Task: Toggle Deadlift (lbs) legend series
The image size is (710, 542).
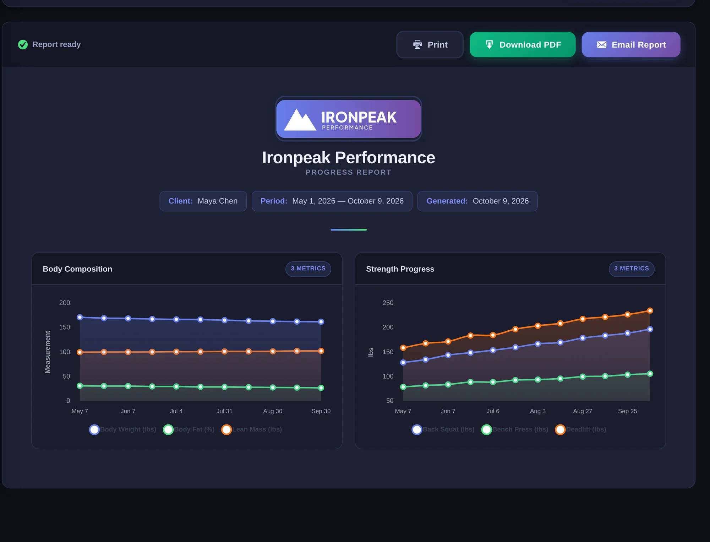Action: pos(580,429)
